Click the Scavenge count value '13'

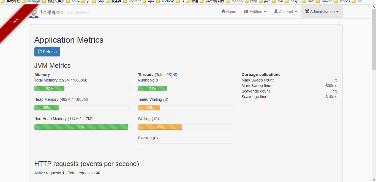(335, 91)
